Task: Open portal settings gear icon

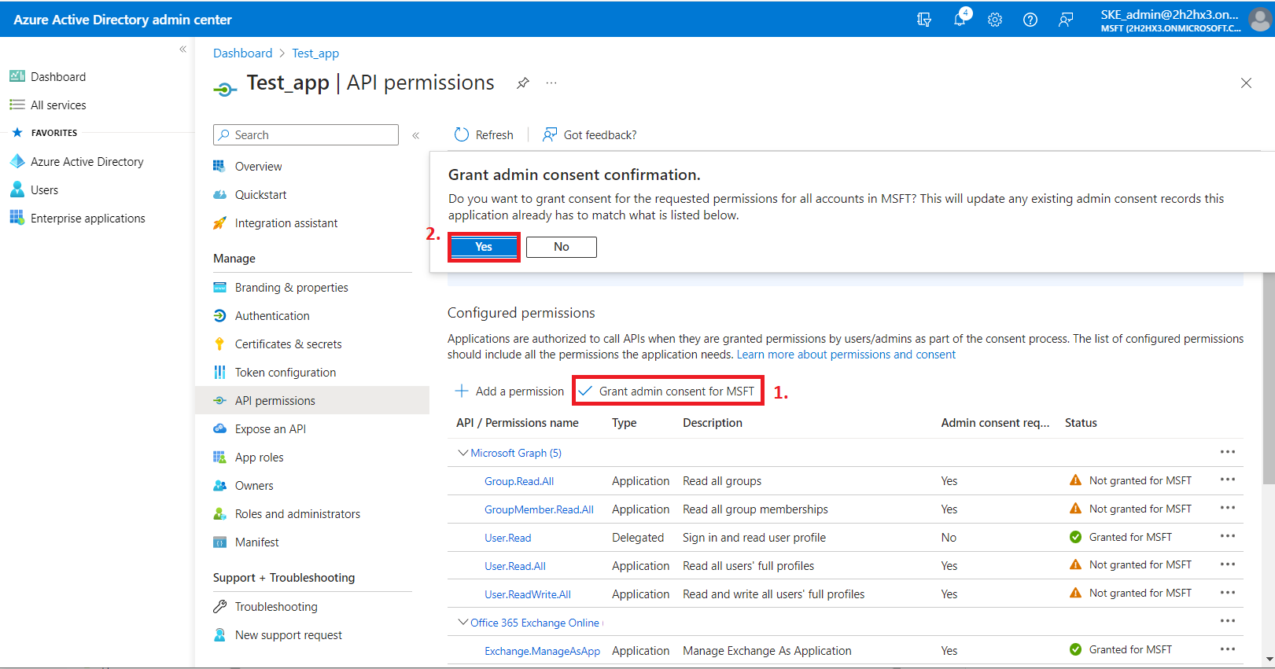Action: click(995, 20)
